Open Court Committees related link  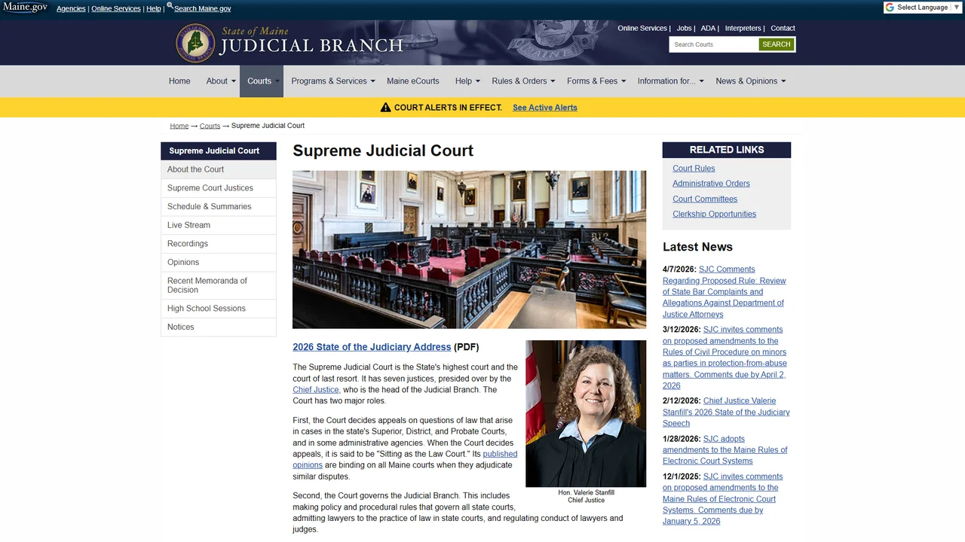pos(705,199)
